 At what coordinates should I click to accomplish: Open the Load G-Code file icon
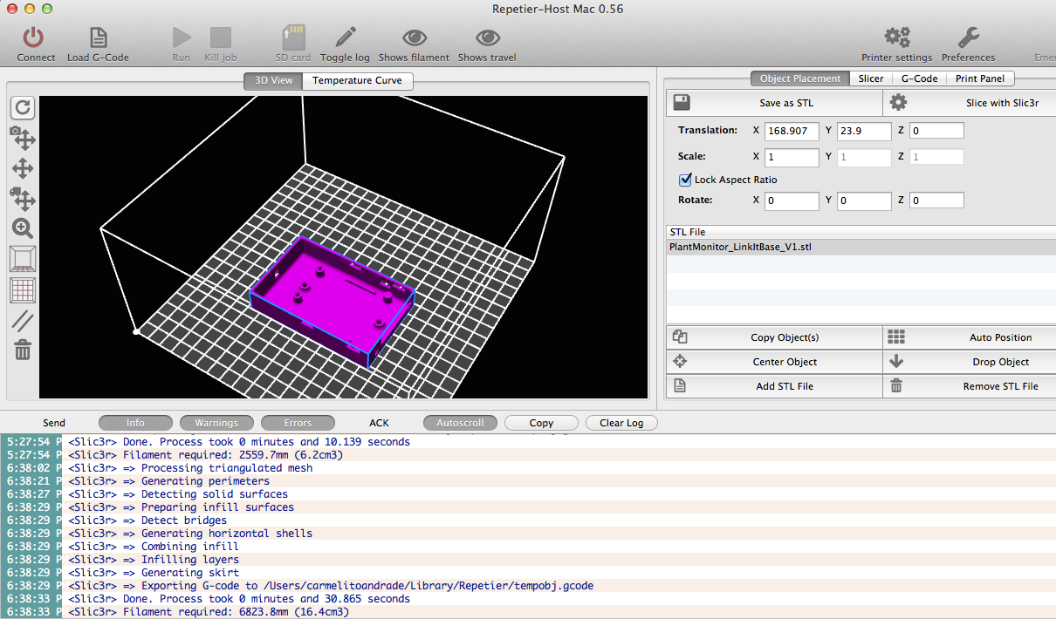click(99, 37)
